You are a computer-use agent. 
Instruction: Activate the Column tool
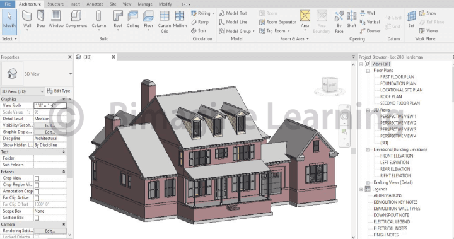[99, 20]
